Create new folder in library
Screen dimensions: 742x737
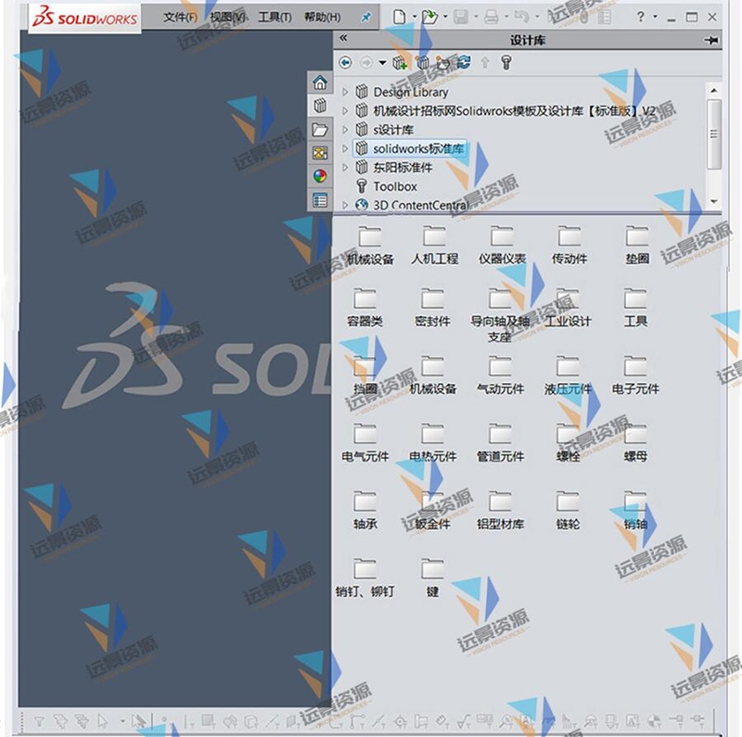coord(443,62)
